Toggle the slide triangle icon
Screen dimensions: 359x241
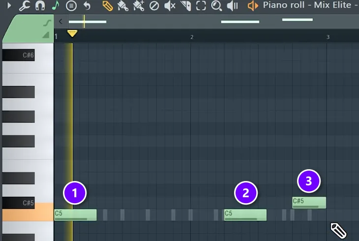pyautogui.click(x=46, y=35)
